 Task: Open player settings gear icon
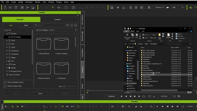[x=175, y=96]
